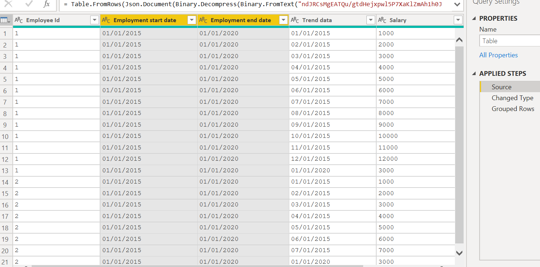The image size is (540, 267).
Task: Select row number 13
Action: tap(6, 171)
